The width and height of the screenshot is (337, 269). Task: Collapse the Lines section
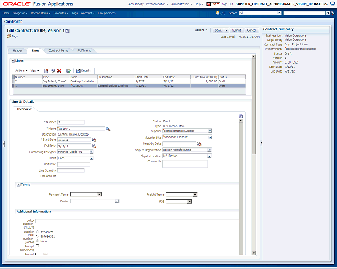(13, 61)
